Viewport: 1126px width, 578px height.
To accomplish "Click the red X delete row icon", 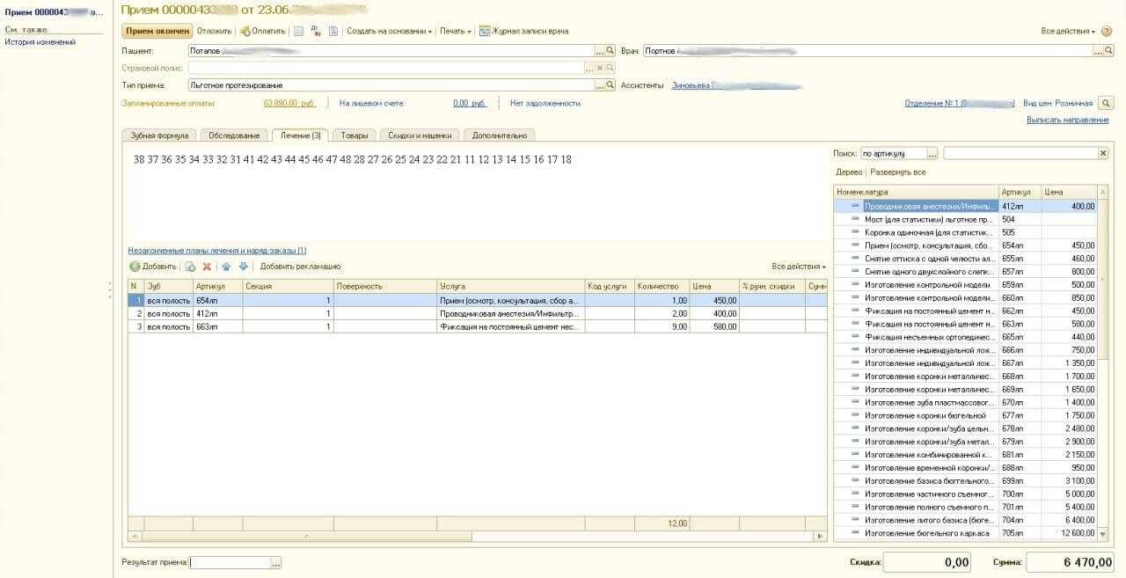I will pos(207,267).
